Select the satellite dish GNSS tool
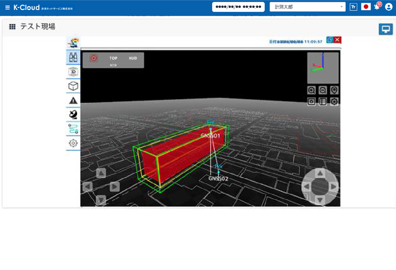This screenshot has width=396, height=270. pyautogui.click(x=73, y=115)
